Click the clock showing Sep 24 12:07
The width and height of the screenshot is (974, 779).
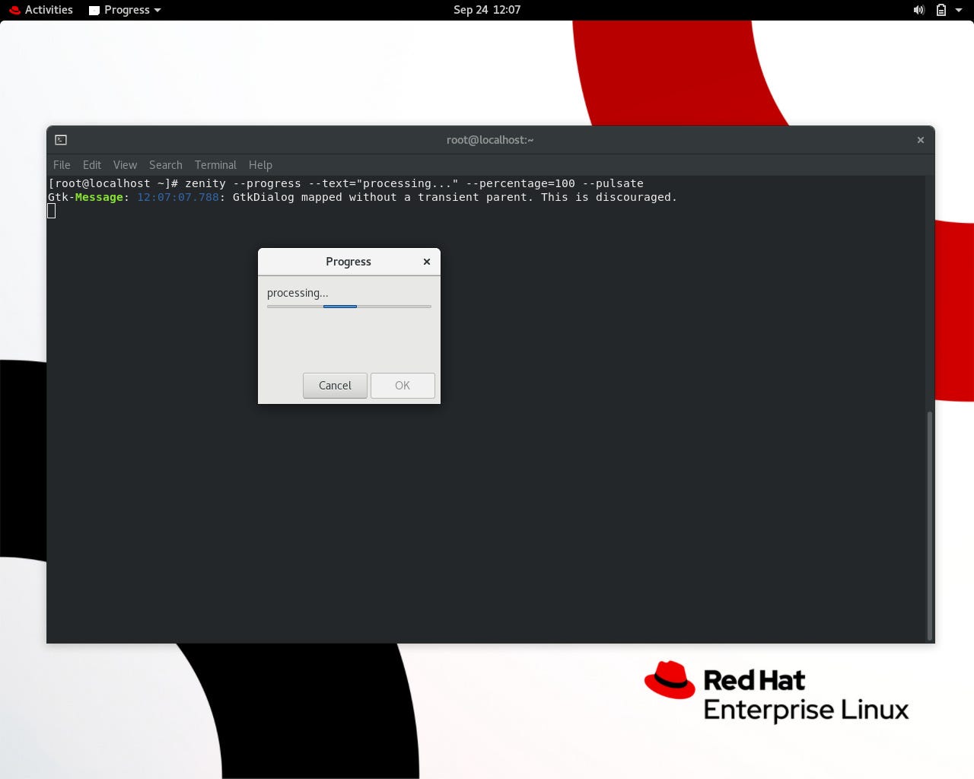pyautogui.click(x=487, y=10)
